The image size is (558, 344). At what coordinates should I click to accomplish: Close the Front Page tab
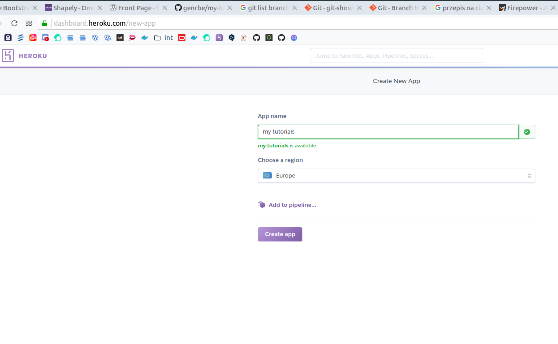[165, 8]
